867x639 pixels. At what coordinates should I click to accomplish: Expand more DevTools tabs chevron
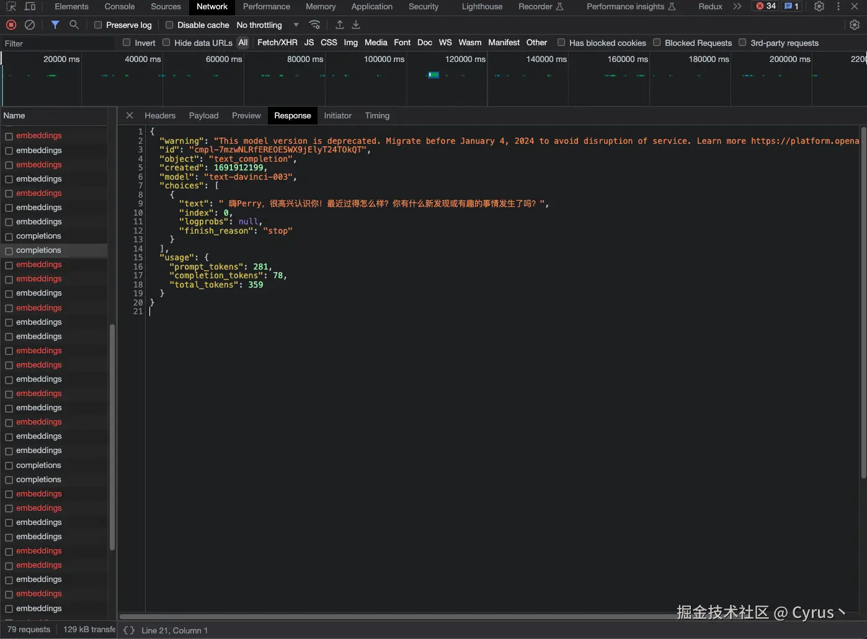pos(737,6)
